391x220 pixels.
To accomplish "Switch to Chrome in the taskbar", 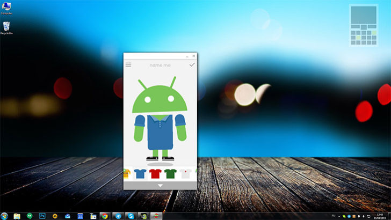I will pos(105,216).
